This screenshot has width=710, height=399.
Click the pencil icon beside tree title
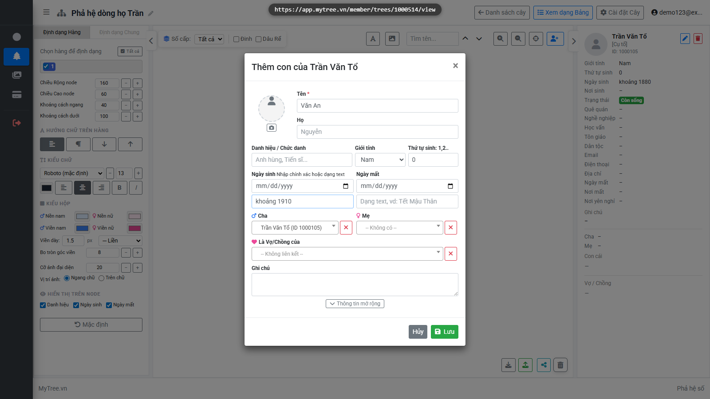[x=151, y=13]
